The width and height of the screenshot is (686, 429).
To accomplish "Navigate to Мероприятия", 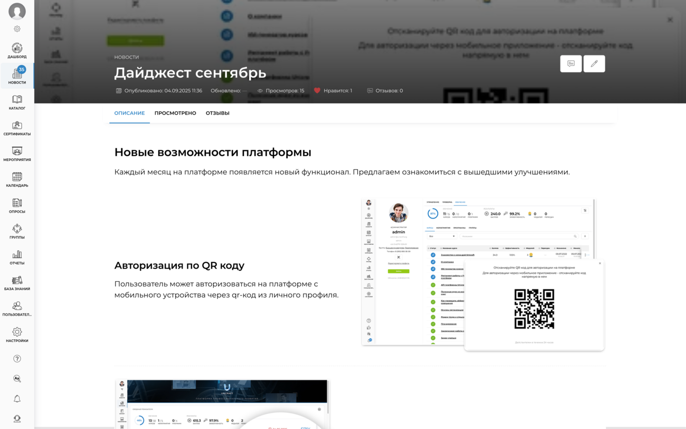I will click(x=17, y=154).
